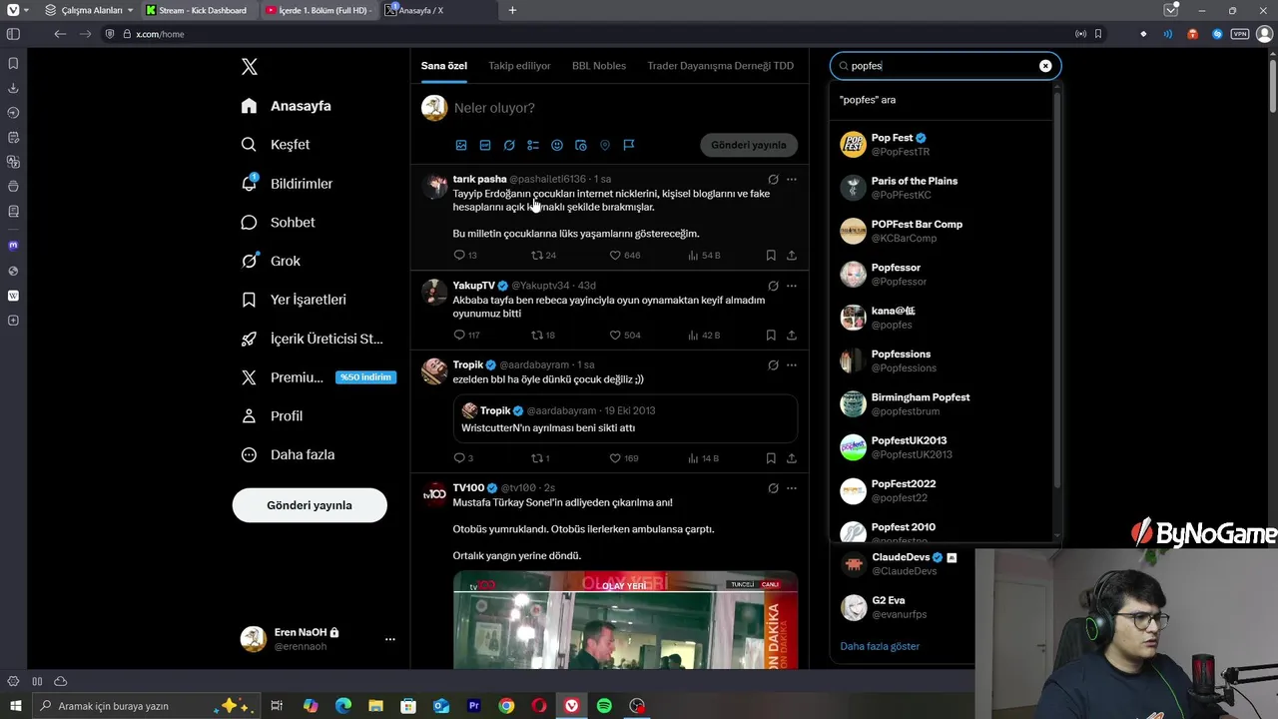Viewport: 1278px width, 719px height.
Task: Share the tarık pasha post
Action: (792, 256)
